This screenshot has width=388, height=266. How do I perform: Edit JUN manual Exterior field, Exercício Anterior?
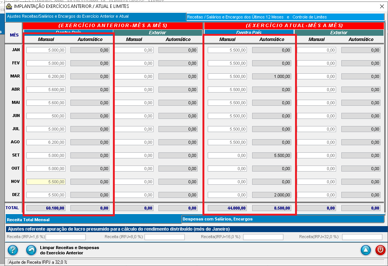click(x=134, y=116)
